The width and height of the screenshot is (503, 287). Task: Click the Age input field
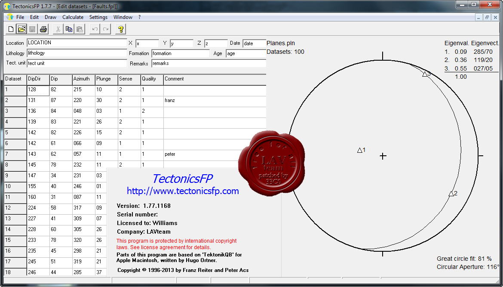coord(246,54)
